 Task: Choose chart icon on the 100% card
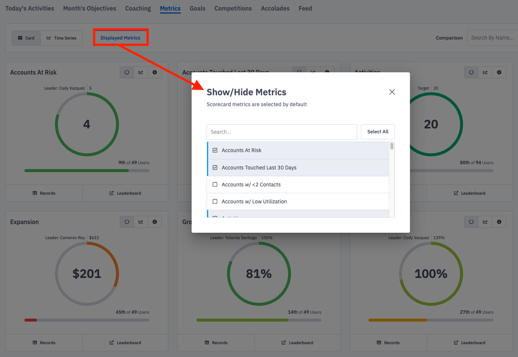485,222
